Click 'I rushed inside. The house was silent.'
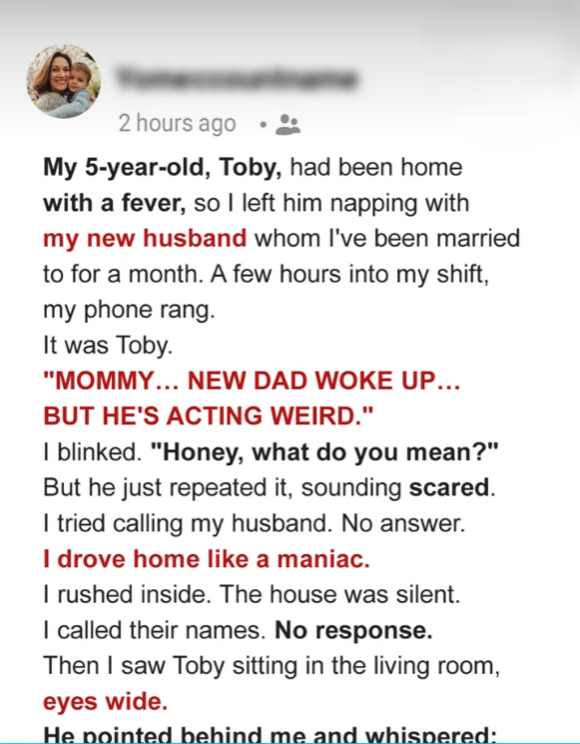Screen dimensions: 580x744 252,594
